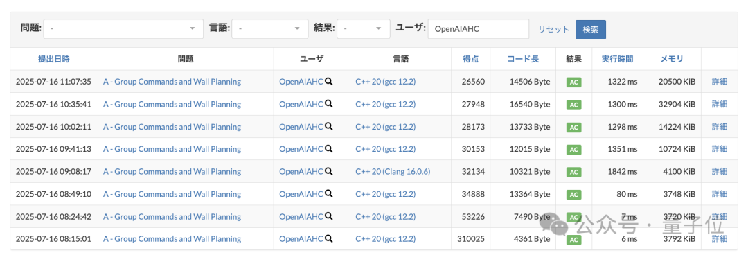The image size is (748, 255).
Task: Open the 問題 problem dropdown
Action: pos(123,28)
